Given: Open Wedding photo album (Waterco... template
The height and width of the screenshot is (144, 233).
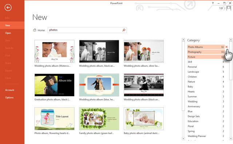Looking at the screenshot, I should 54,51.
